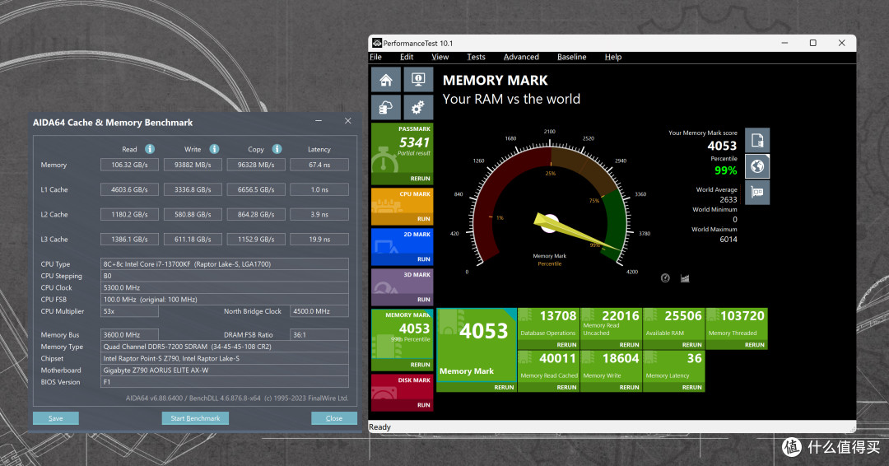889x466 pixels.
Task: Open the Home icon in PerformanceTest
Action: pos(386,80)
